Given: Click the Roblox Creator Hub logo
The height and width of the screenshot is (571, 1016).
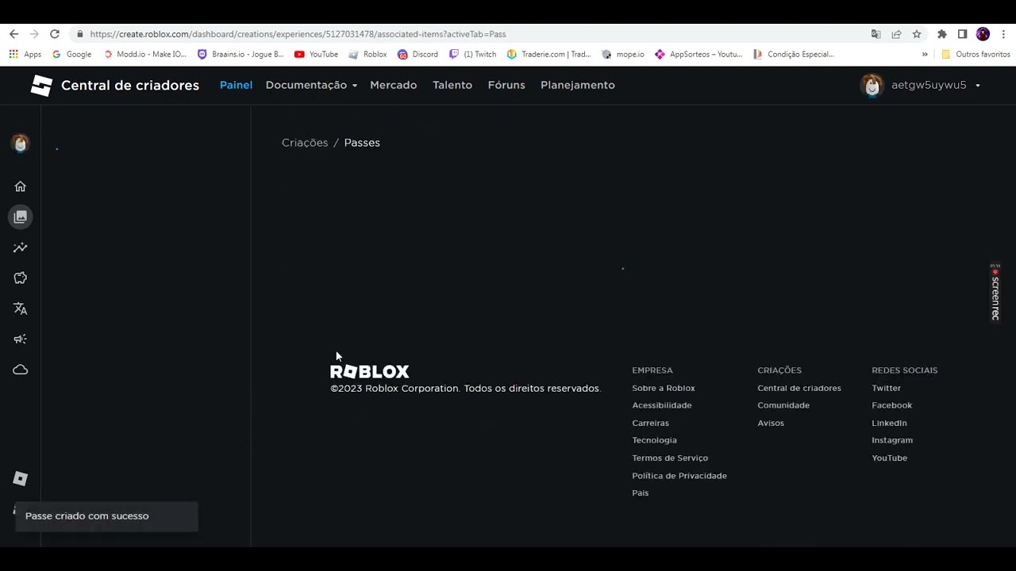Looking at the screenshot, I should point(41,86).
